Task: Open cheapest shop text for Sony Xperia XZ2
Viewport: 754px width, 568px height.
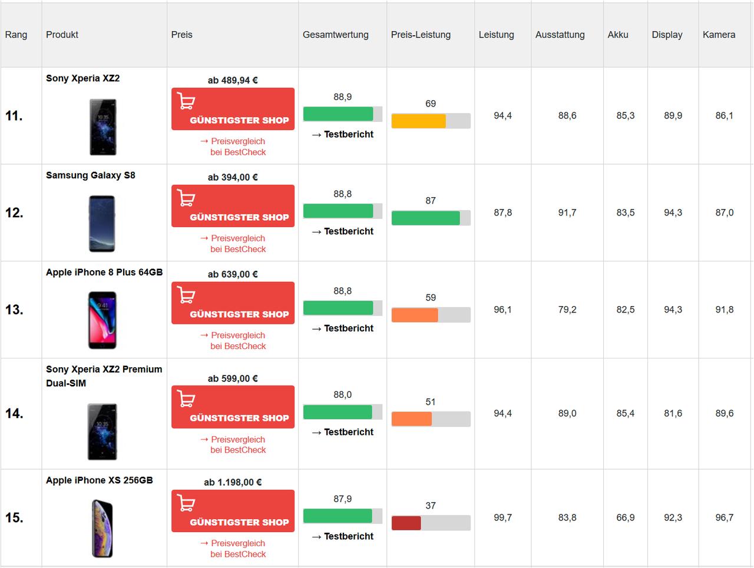Action: click(x=239, y=120)
